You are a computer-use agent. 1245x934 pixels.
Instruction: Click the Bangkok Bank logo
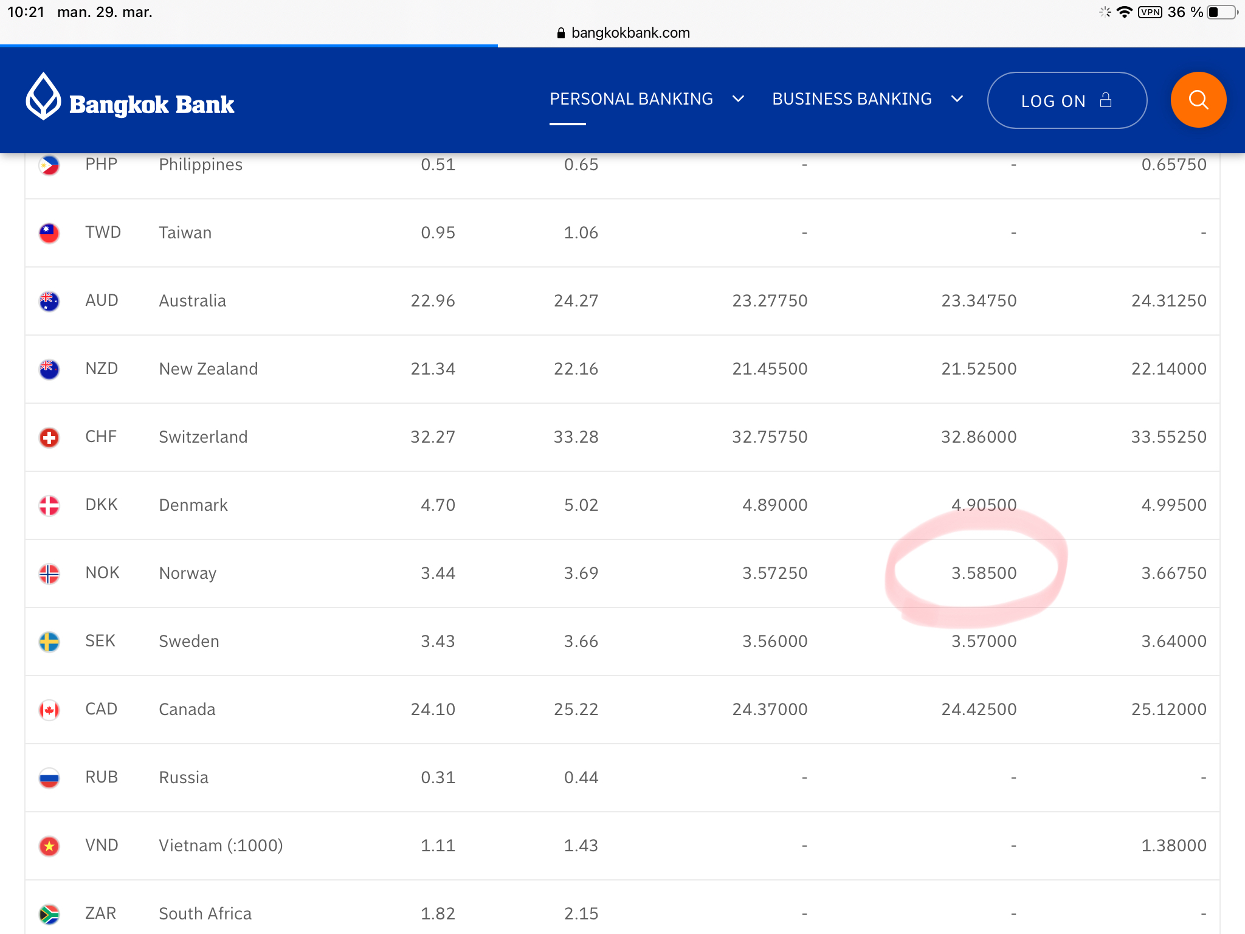pyautogui.click(x=130, y=99)
